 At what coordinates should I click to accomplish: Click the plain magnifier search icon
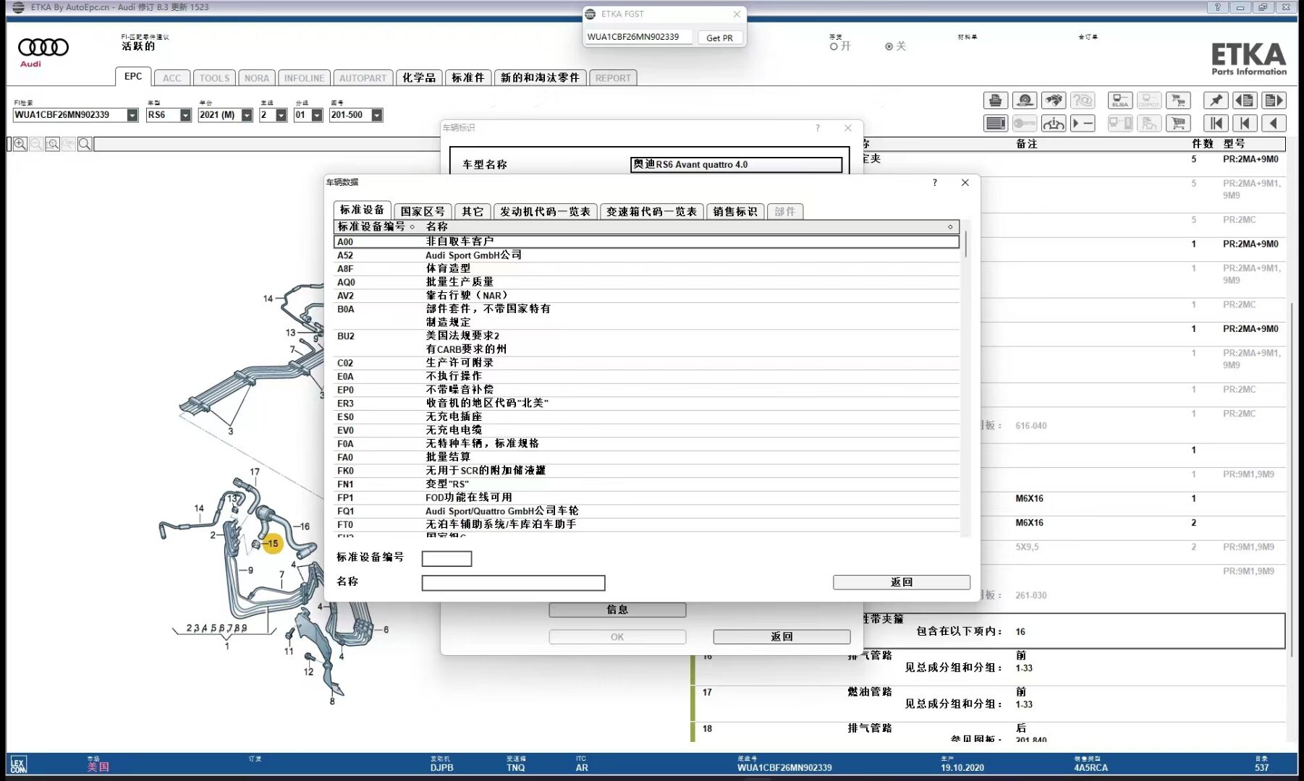coord(85,144)
